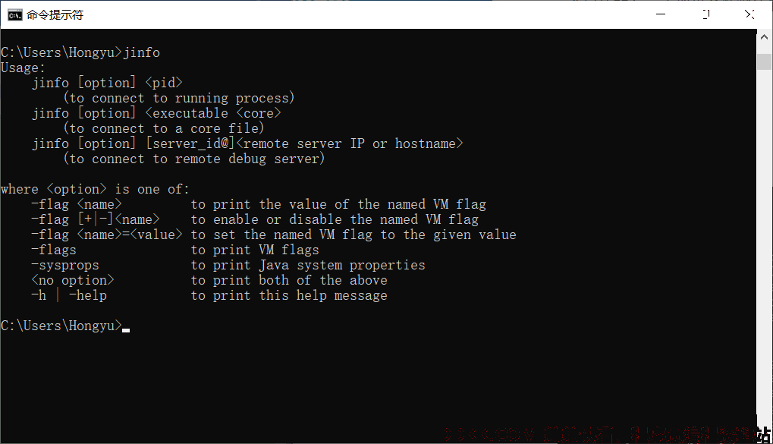Click the 'jinfo [option] <pid>' usage line
This screenshot has width=773, height=444.
(108, 83)
